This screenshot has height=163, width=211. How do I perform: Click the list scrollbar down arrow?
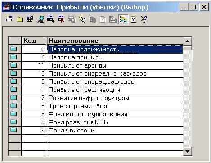coord(187,151)
